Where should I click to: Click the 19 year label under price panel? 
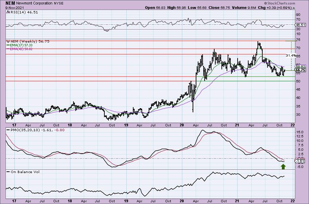pos(126,125)
